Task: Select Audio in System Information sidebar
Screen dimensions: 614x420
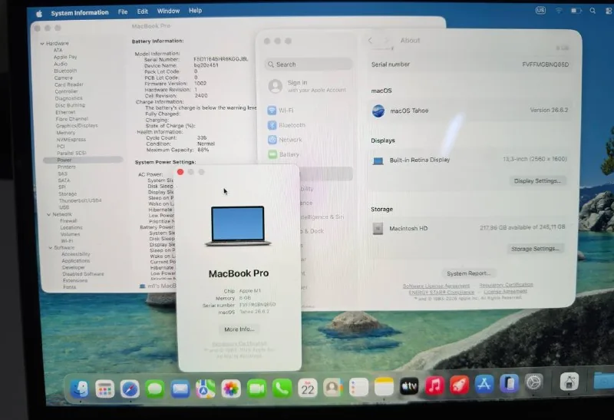Action: point(61,64)
